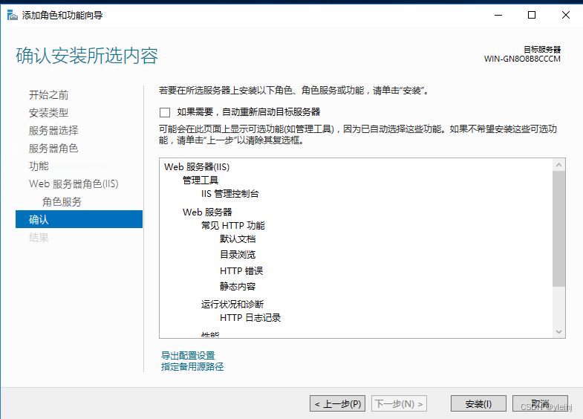Select the highlighted 确认 step
The height and width of the screenshot is (419, 583).
[x=79, y=219]
